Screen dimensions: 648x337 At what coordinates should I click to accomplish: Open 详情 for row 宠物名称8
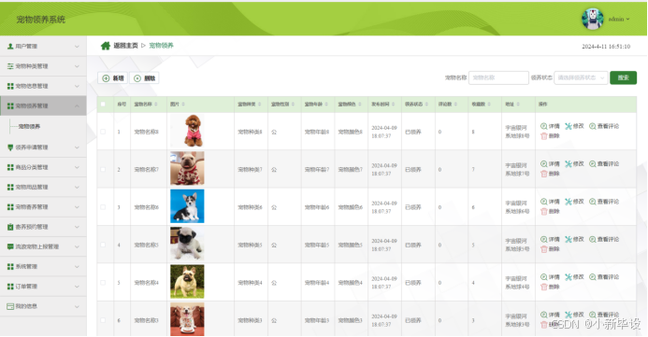pos(550,126)
